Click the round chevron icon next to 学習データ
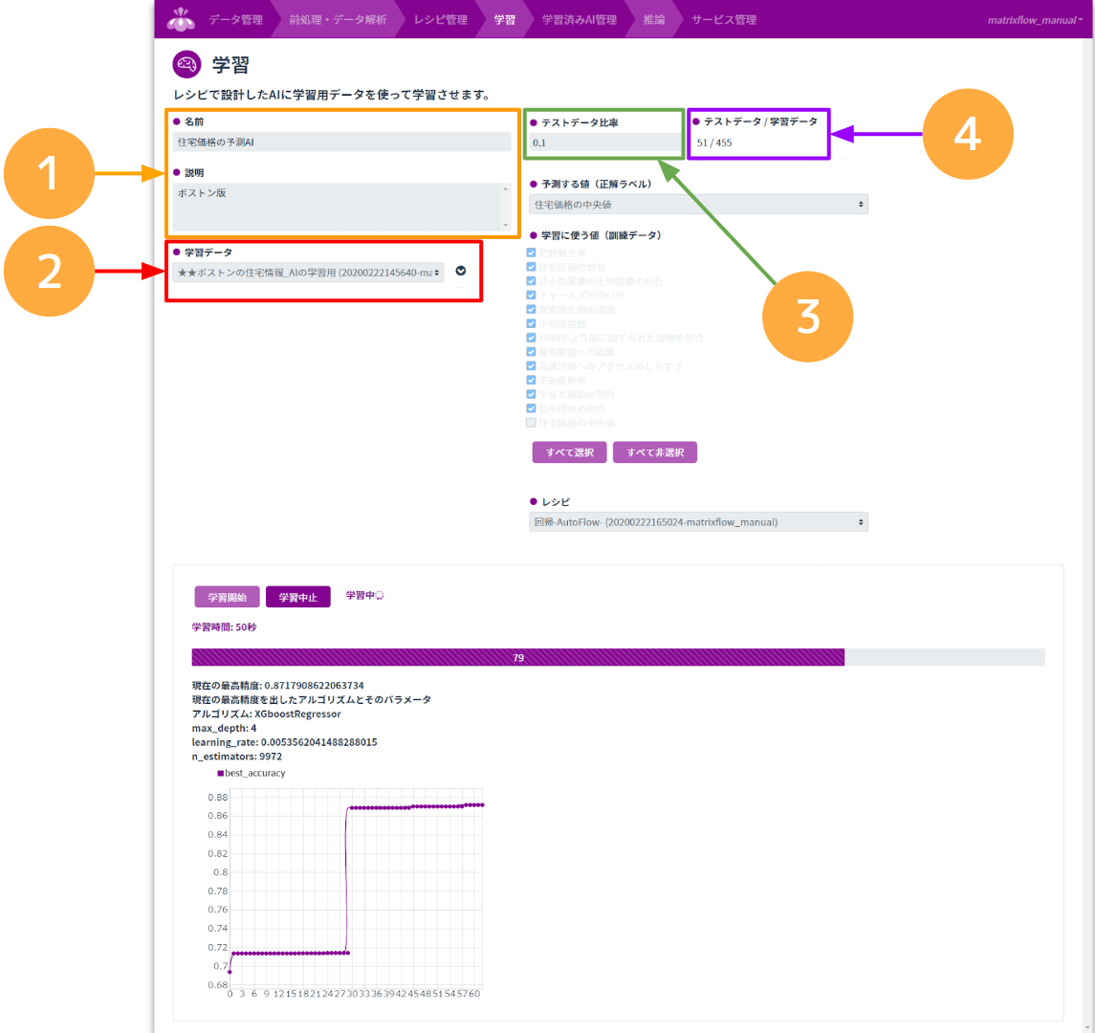 [x=461, y=272]
